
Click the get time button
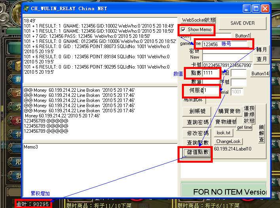244,127
